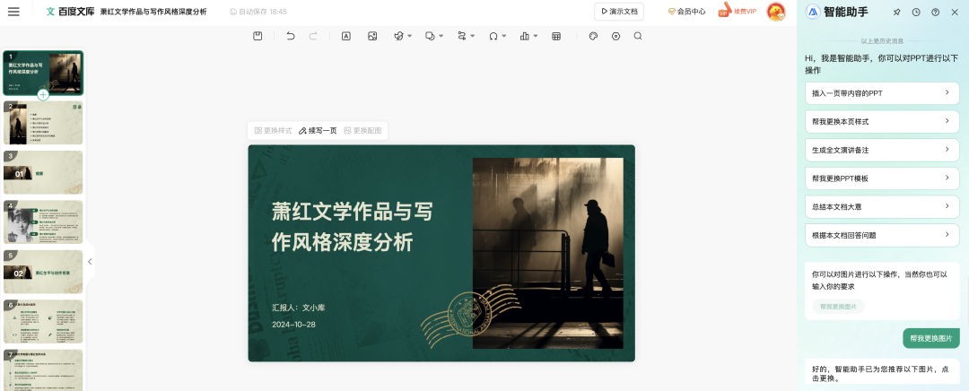
Task: Select slide 1 thumbnail
Action: coord(43,73)
